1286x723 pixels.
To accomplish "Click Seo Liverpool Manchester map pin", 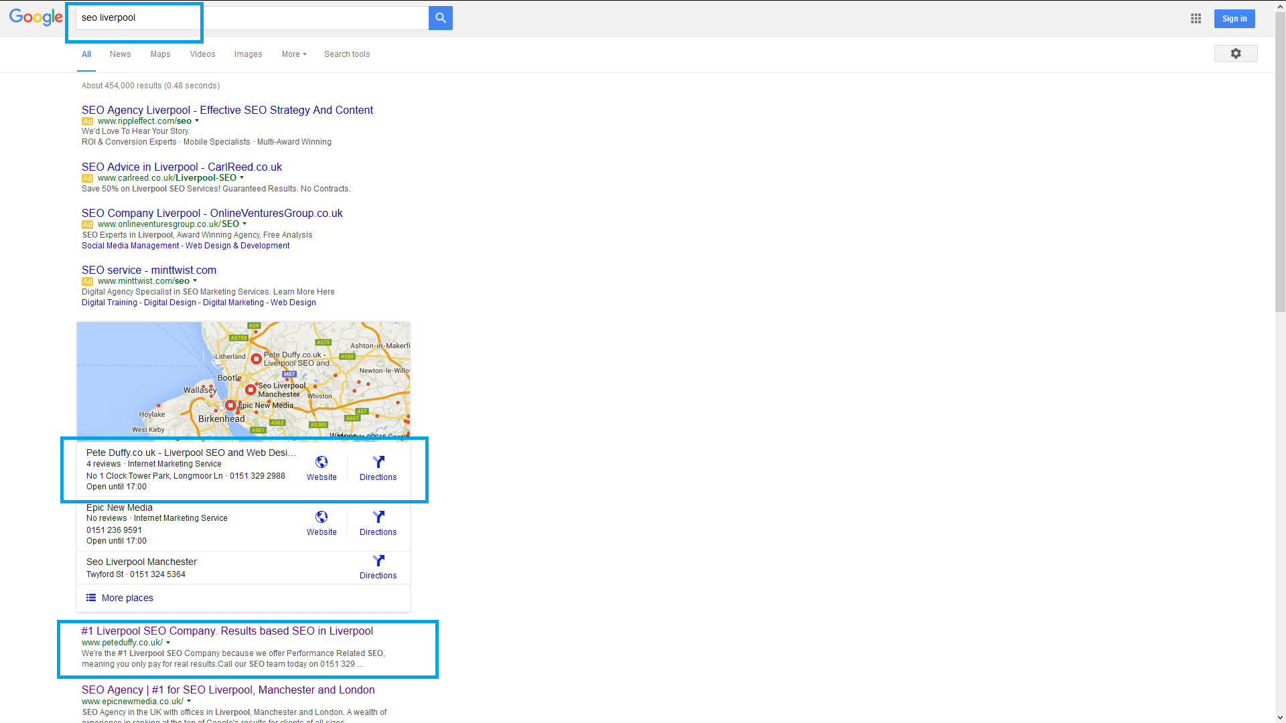I will tap(251, 389).
